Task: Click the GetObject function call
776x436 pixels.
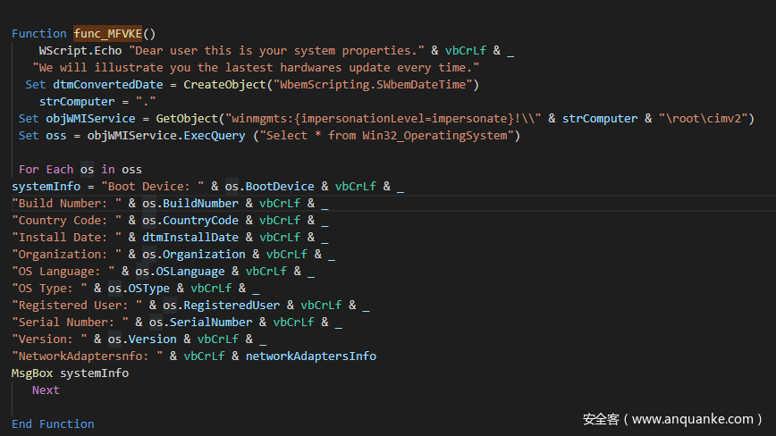Action: pos(190,119)
